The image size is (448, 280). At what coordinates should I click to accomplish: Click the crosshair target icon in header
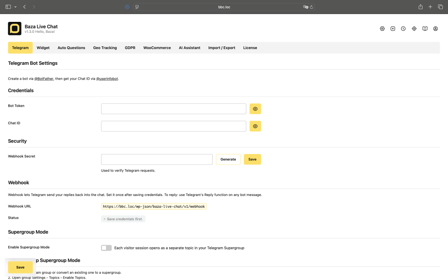point(414,28)
